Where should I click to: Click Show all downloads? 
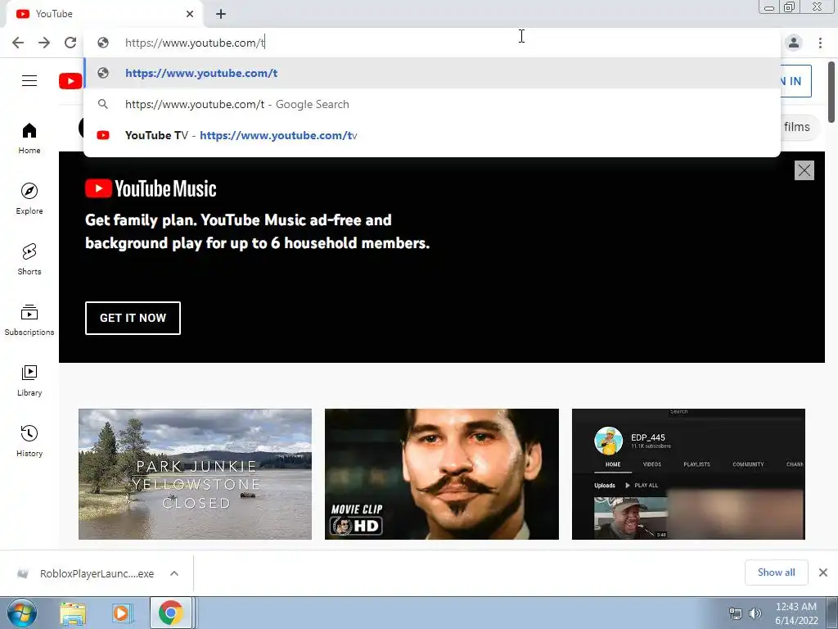[x=776, y=572]
